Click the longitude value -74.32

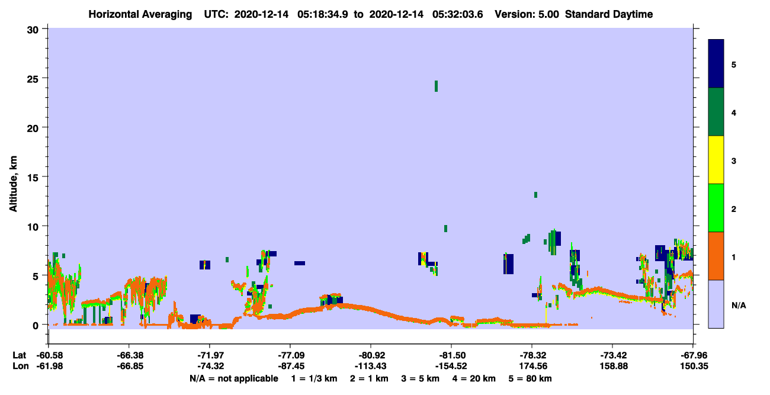coord(210,366)
